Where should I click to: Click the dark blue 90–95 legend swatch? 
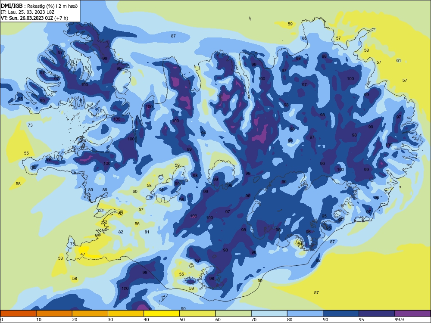coord(341,314)
